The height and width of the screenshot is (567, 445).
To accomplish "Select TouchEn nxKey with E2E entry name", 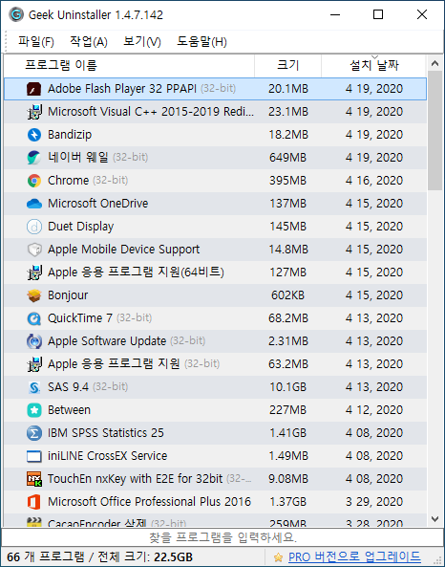I will coord(135,479).
